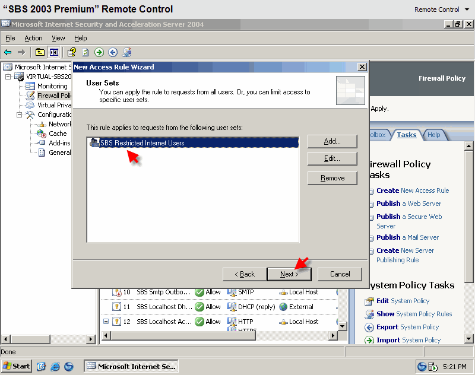This screenshot has height=375, width=475.
Task: Click Create New Server Publishing Rule link
Action: coord(405,255)
